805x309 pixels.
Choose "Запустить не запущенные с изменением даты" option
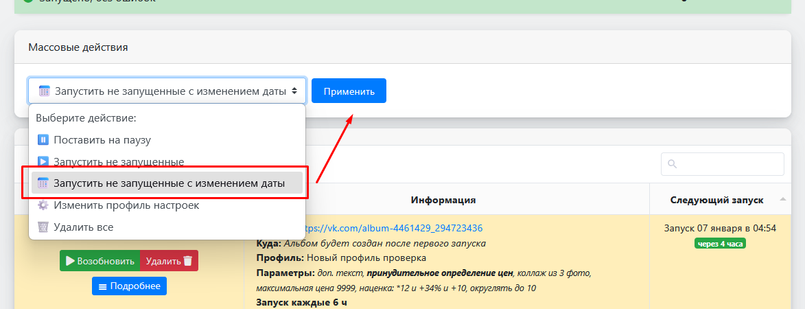(x=169, y=183)
